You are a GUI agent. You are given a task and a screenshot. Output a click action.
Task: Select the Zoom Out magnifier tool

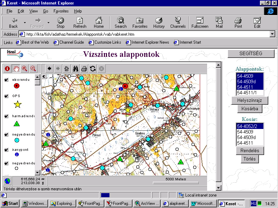[33, 69]
